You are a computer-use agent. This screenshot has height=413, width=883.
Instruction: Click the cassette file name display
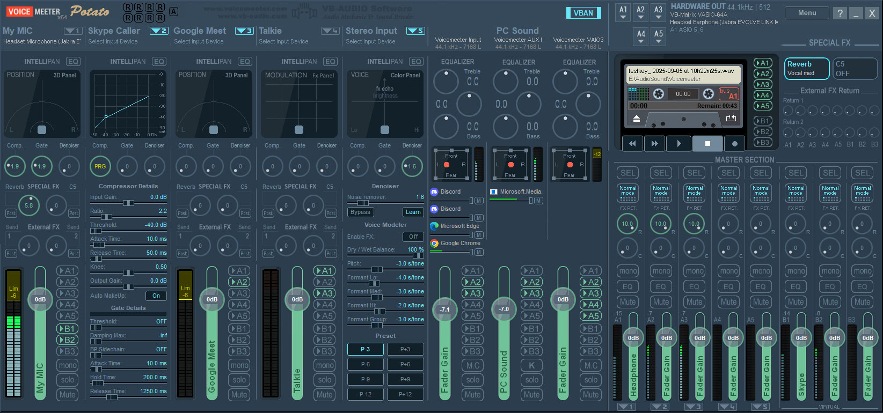[684, 75]
